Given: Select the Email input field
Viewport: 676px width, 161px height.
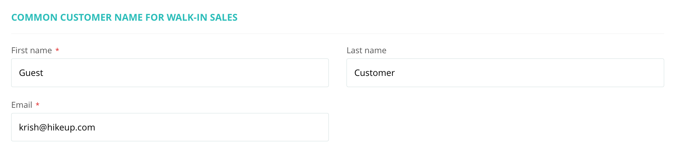Looking at the screenshot, I should click(x=170, y=127).
